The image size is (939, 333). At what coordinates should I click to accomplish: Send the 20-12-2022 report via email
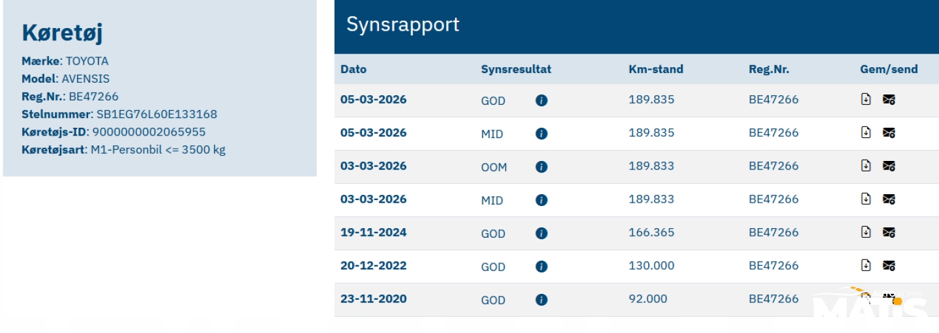889,266
